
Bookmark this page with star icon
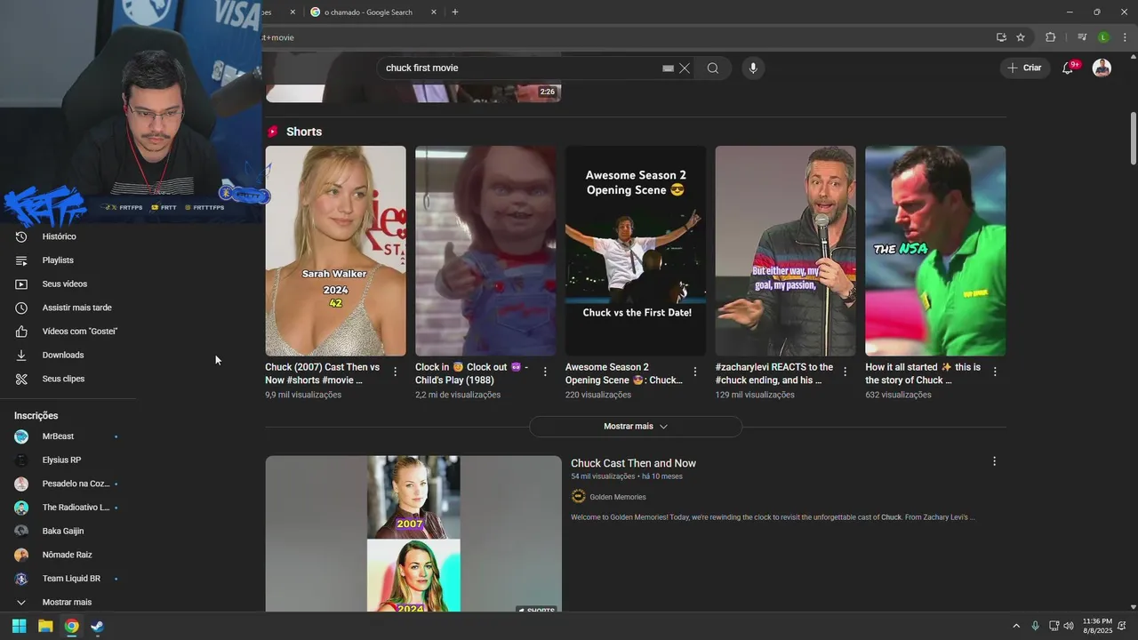point(1021,37)
